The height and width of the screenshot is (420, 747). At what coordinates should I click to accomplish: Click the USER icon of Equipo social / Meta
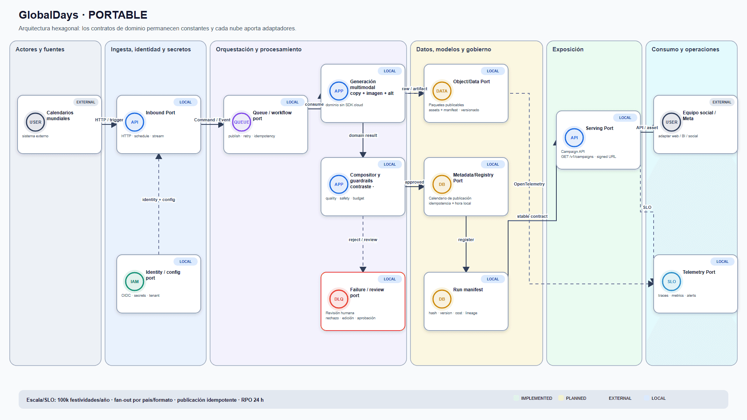tap(672, 122)
